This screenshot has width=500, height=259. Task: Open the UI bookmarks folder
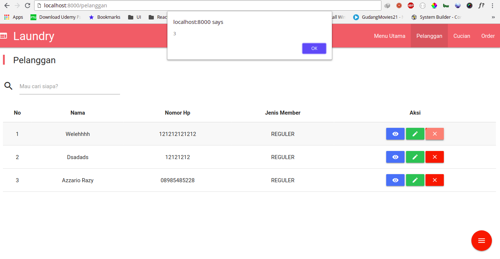click(x=135, y=17)
